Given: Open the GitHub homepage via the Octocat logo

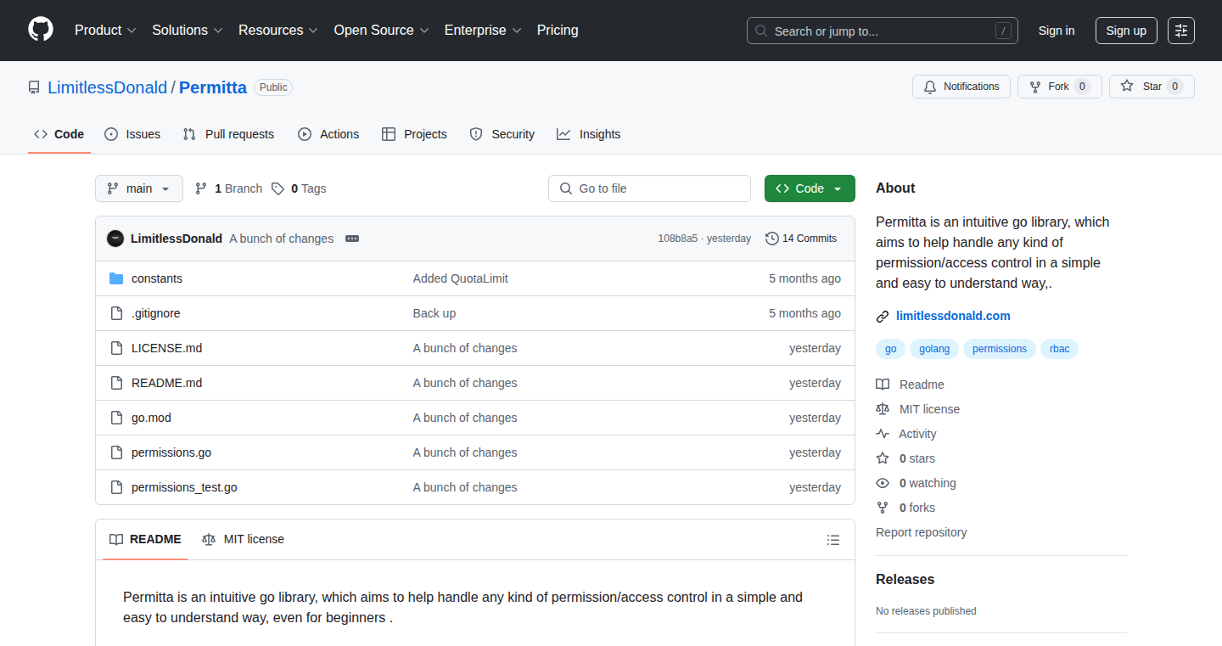Looking at the screenshot, I should tap(41, 30).
